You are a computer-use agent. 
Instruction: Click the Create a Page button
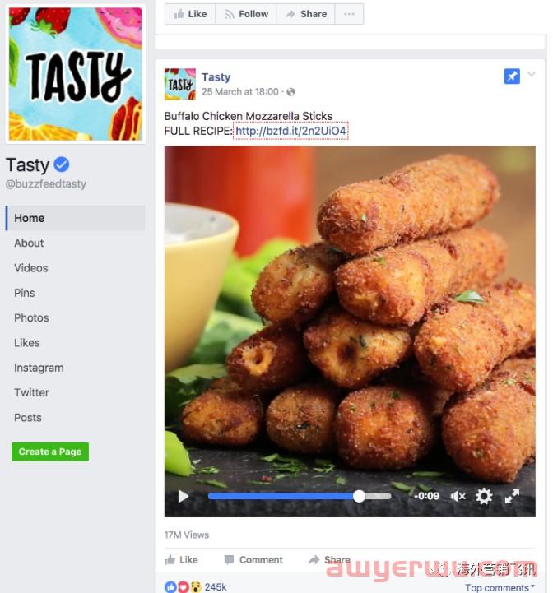50,452
